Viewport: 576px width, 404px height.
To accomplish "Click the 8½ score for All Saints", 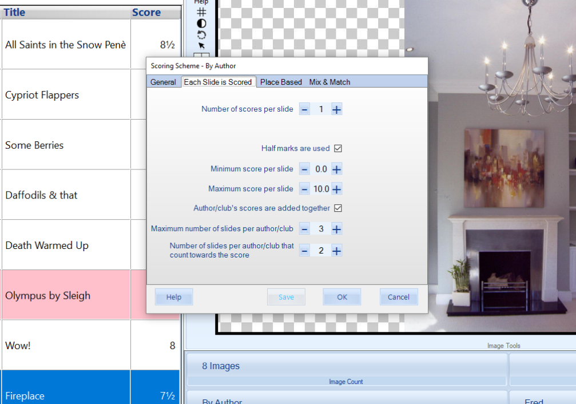I will 168,45.
